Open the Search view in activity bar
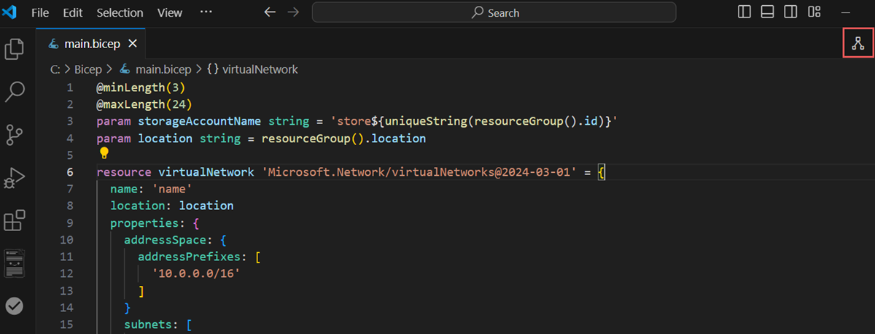Image resolution: width=875 pixels, height=334 pixels. [x=15, y=92]
